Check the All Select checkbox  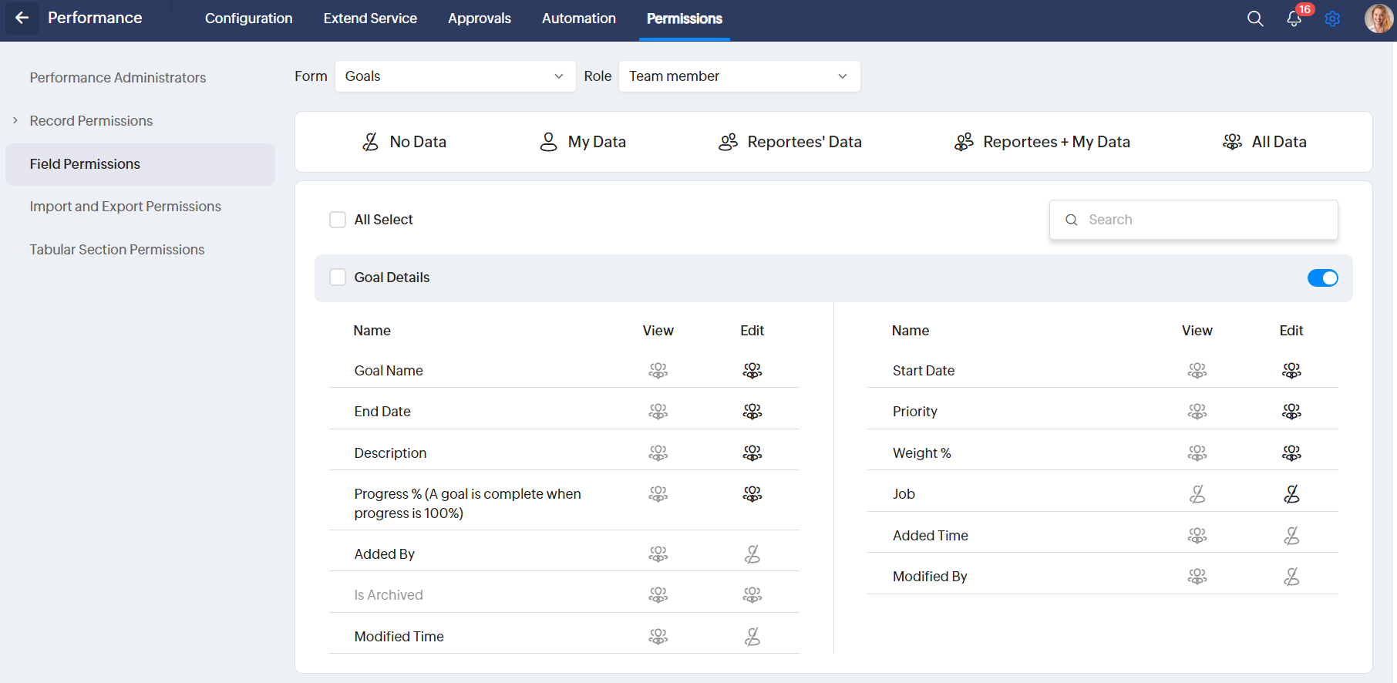338,220
